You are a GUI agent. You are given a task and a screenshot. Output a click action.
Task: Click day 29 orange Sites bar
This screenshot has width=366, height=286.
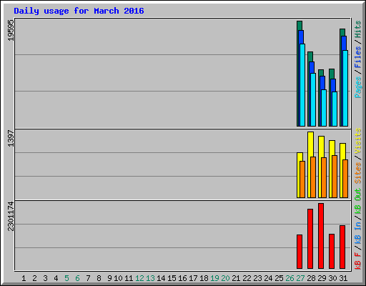click(324, 177)
